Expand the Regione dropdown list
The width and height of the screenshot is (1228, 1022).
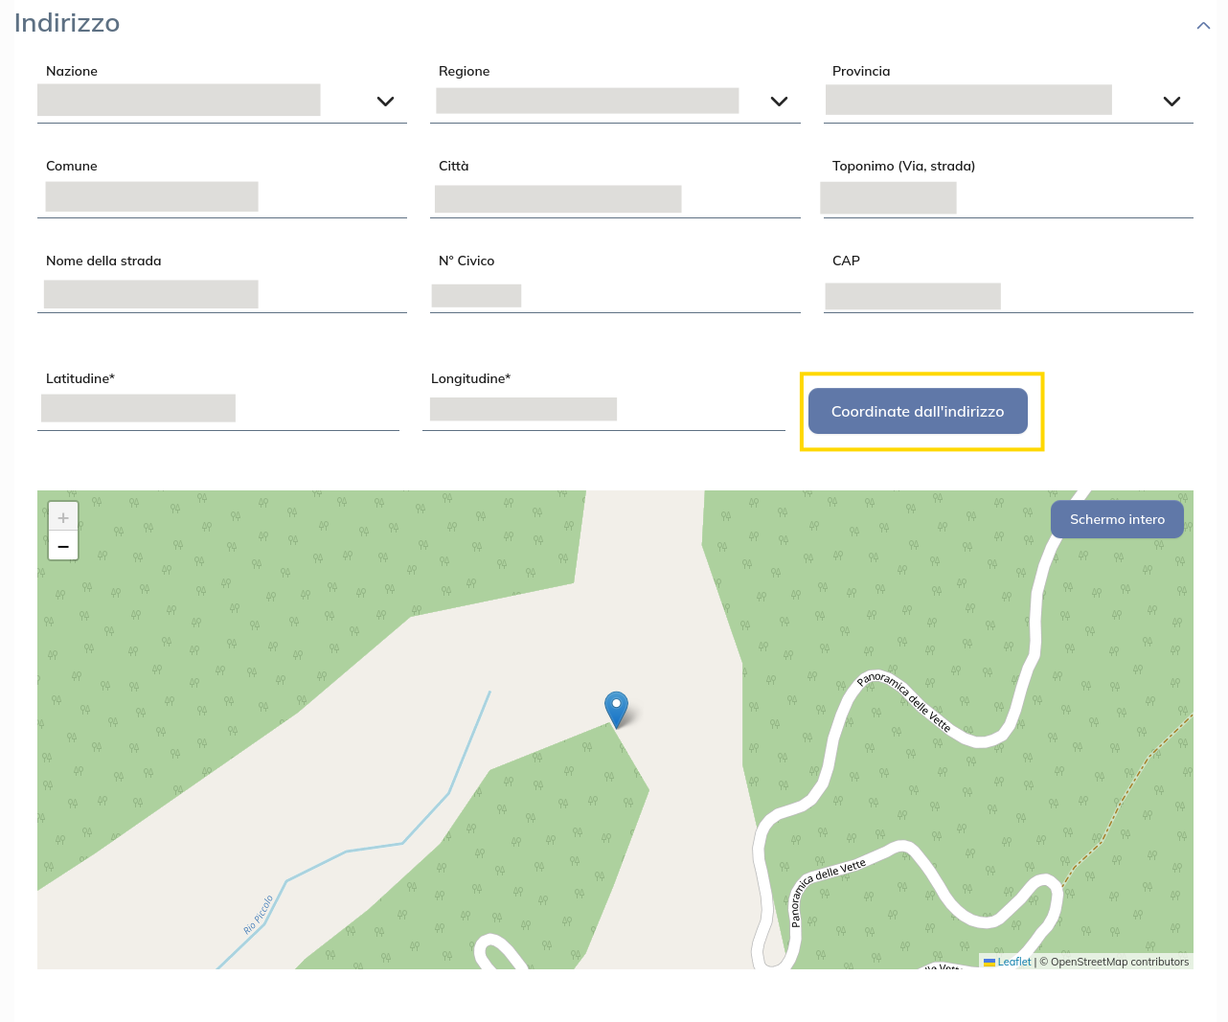(779, 102)
